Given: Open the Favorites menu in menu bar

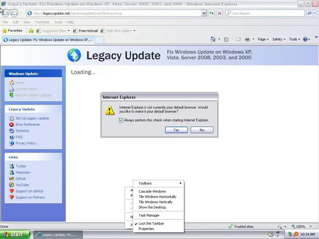Looking at the screenshot, I should (x=42, y=22).
